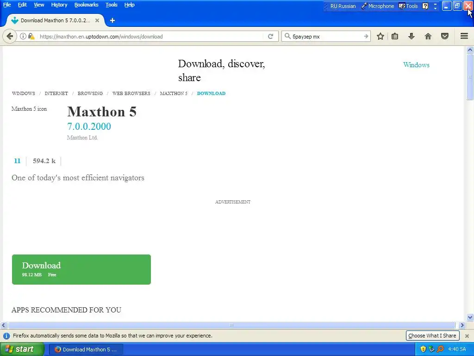Click Choose What I Share button
474x356 pixels.
point(432,336)
